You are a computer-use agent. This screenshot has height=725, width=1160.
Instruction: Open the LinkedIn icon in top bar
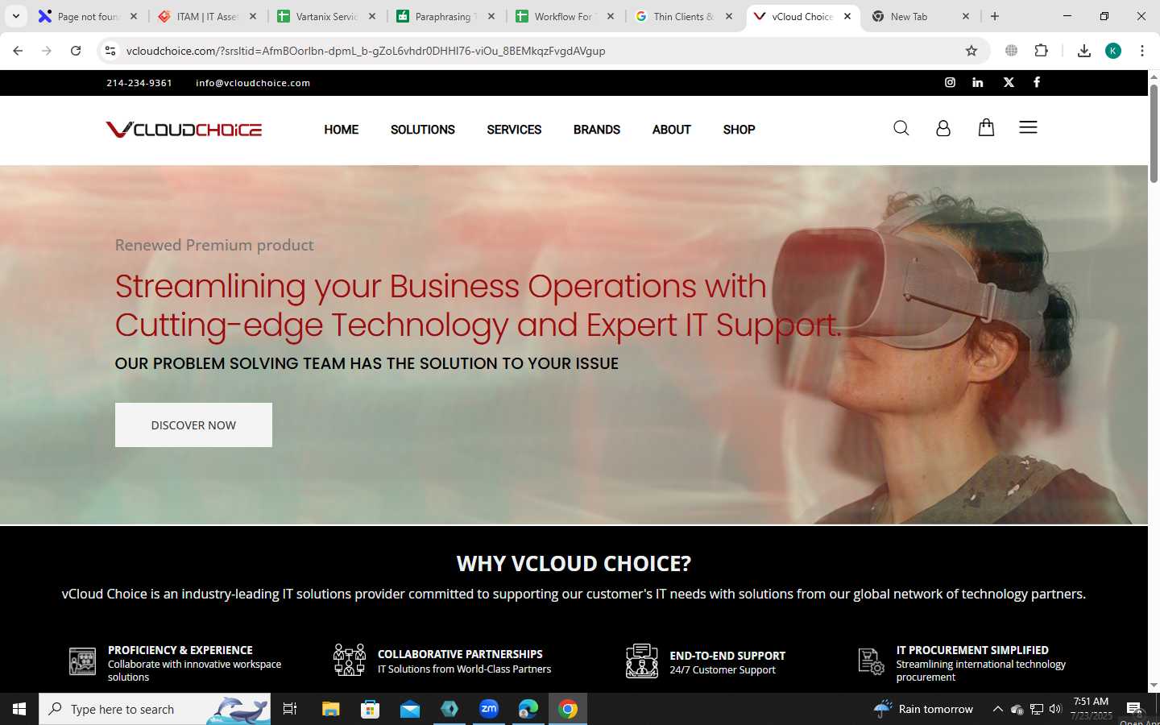(x=978, y=82)
